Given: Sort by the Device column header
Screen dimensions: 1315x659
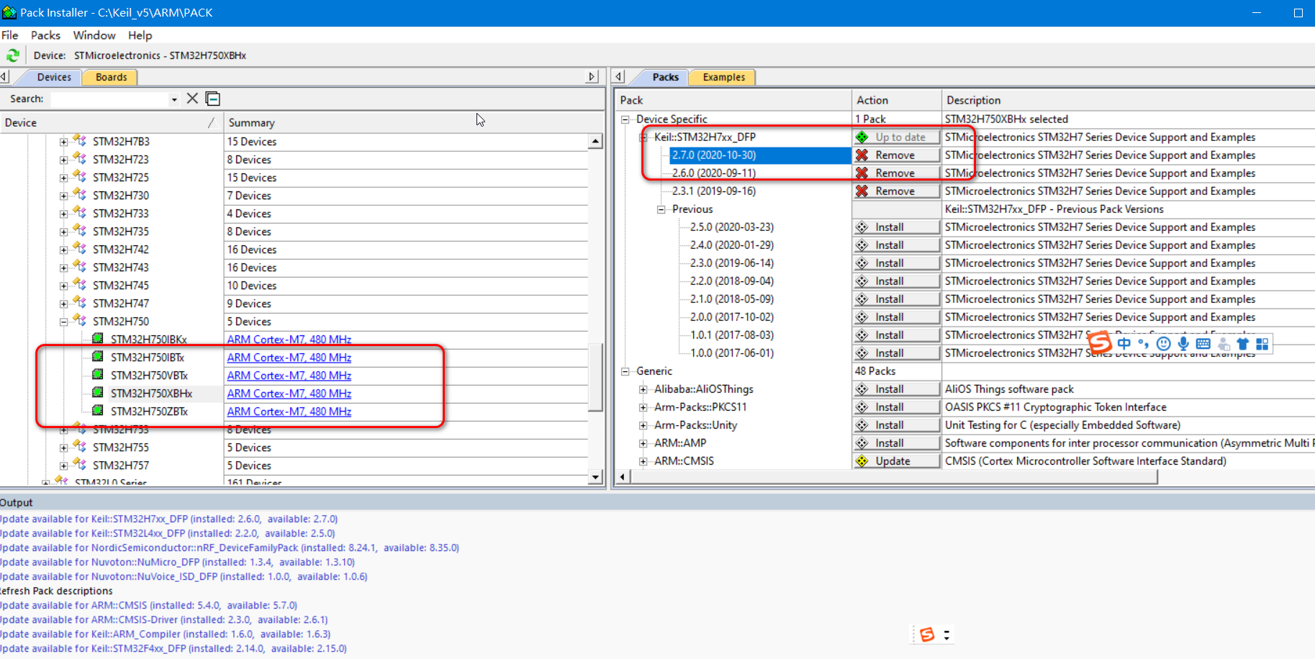Looking at the screenshot, I should (112, 122).
